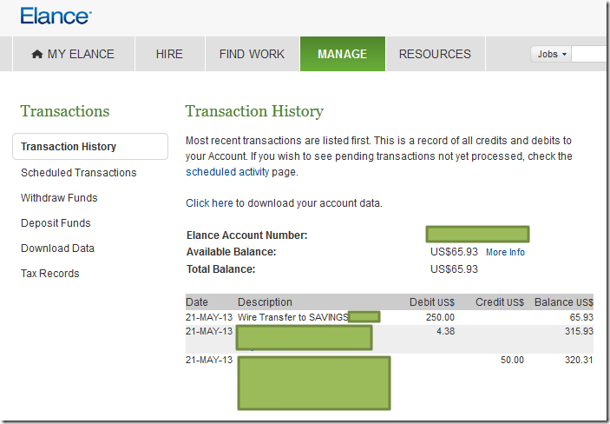Click the Description column header
The image size is (610, 424).
pos(265,302)
